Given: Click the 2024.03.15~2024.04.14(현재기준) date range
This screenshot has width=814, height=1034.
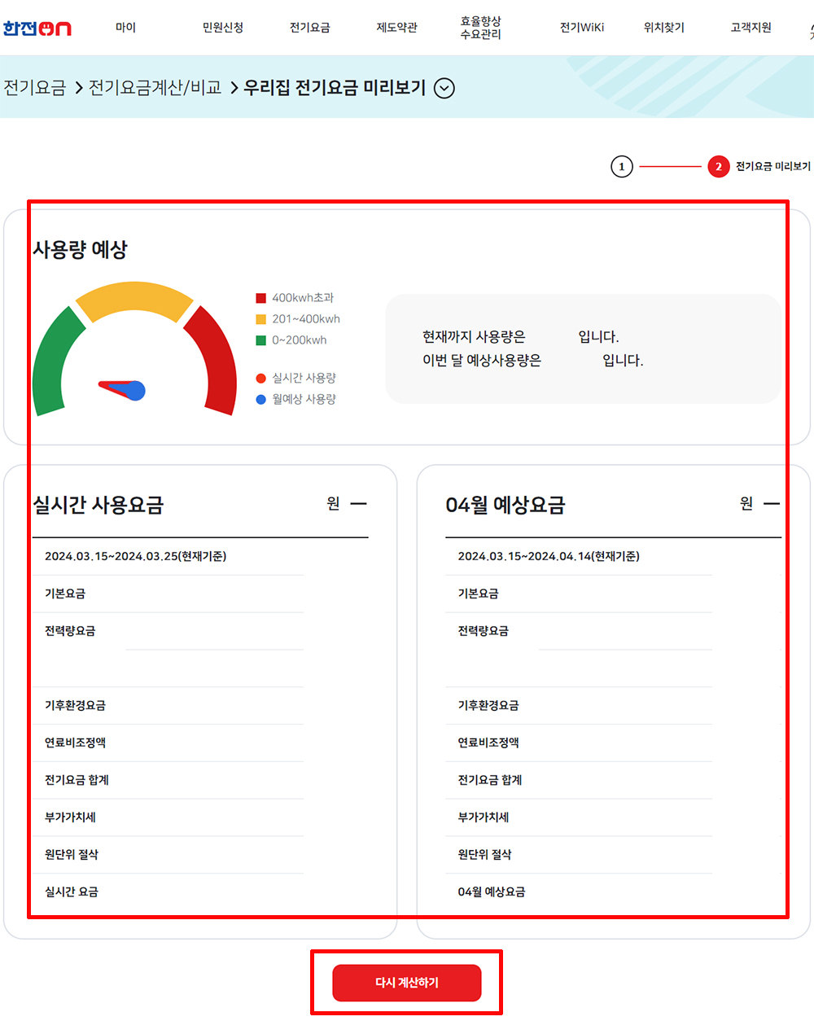Looking at the screenshot, I should pos(549,556).
